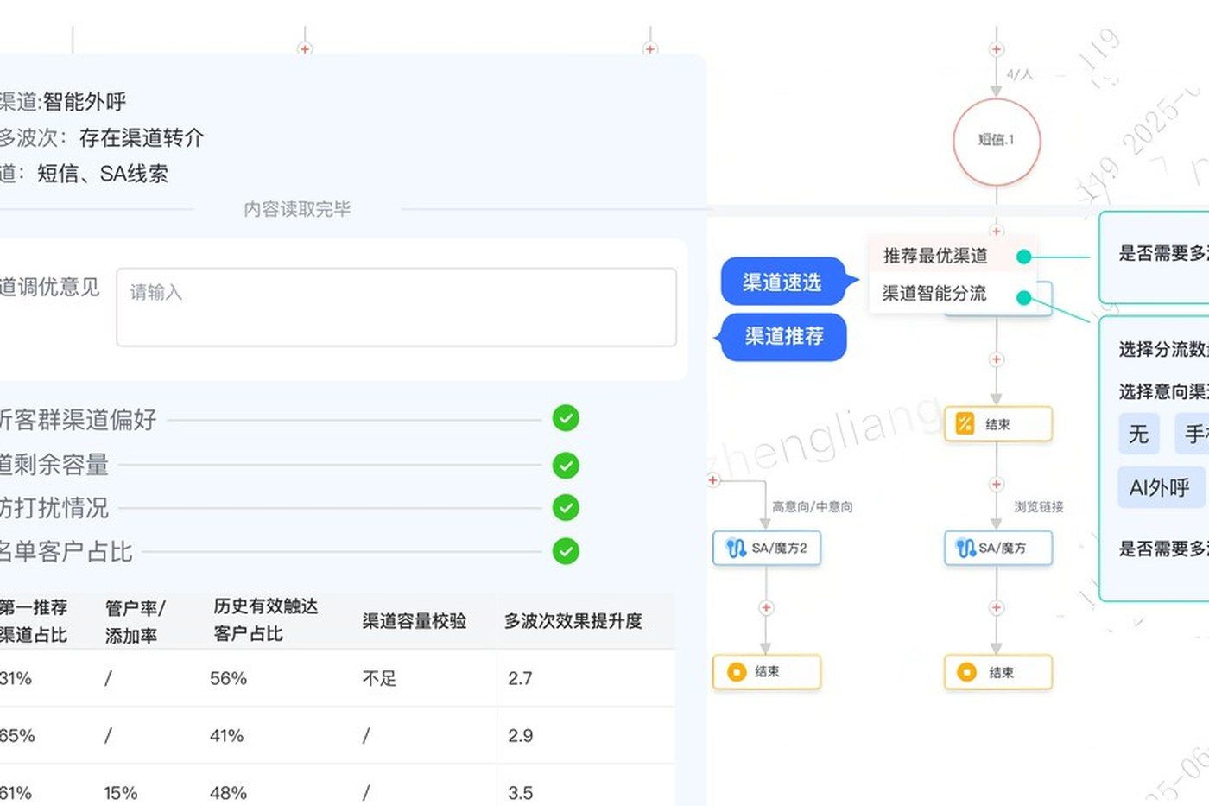1209x806 pixels.
Task: Click the 2.9 uplift value
Action: tap(521, 736)
